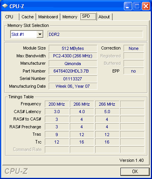
Task: Switch to the Memory tab
Action: [x=70, y=17]
